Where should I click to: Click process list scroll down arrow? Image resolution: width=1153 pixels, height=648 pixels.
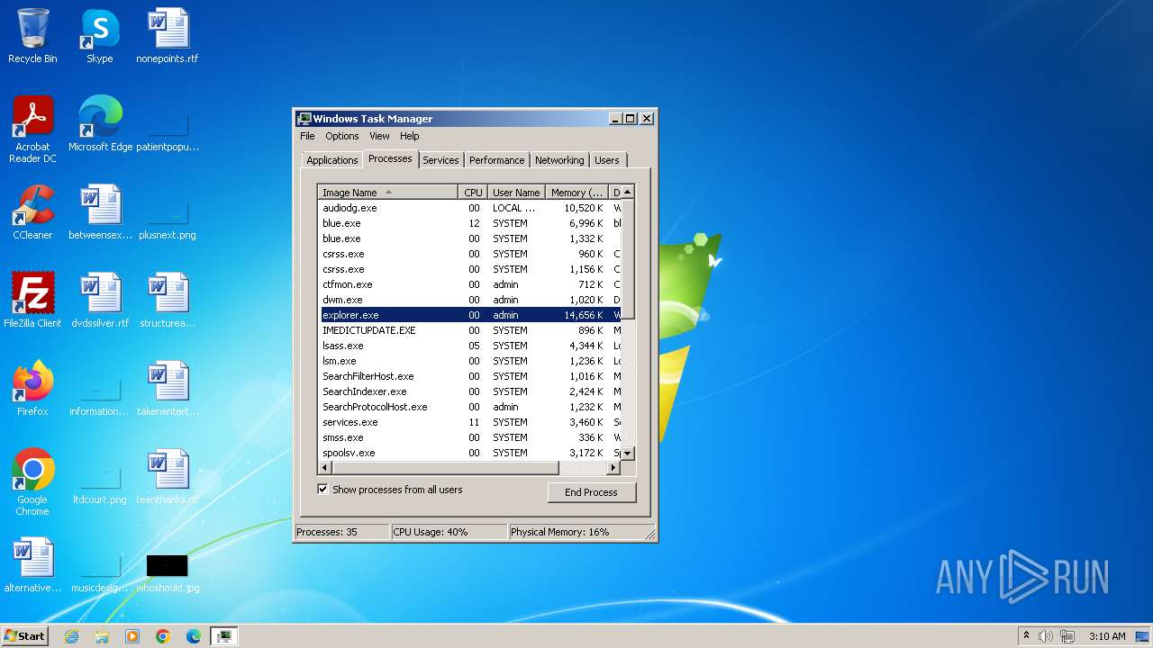(628, 454)
